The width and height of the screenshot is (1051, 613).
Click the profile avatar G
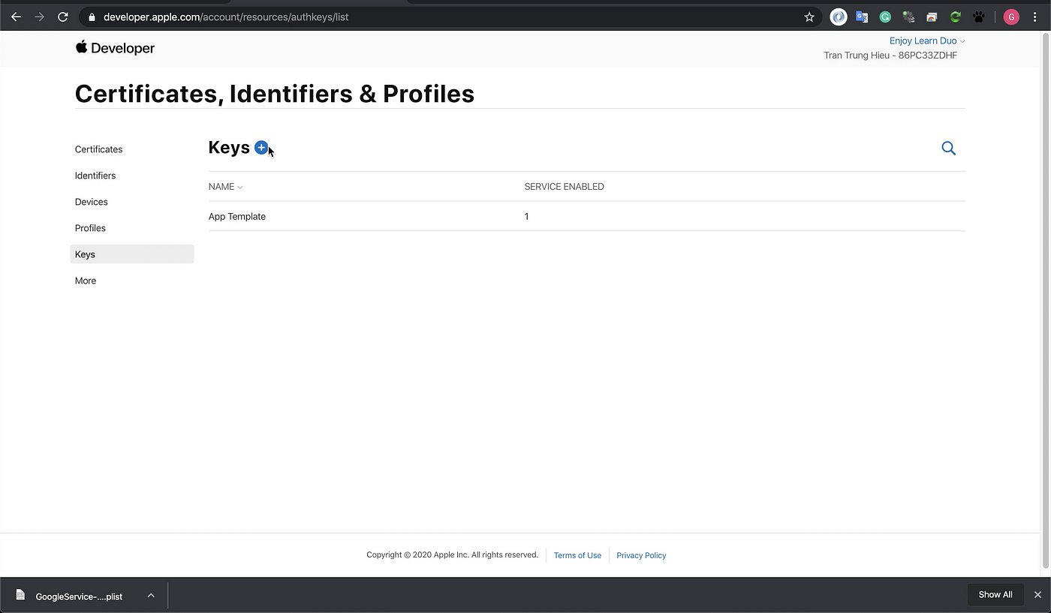tap(1011, 17)
